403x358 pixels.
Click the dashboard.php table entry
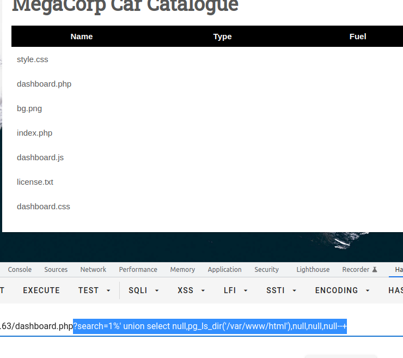(x=44, y=84)
